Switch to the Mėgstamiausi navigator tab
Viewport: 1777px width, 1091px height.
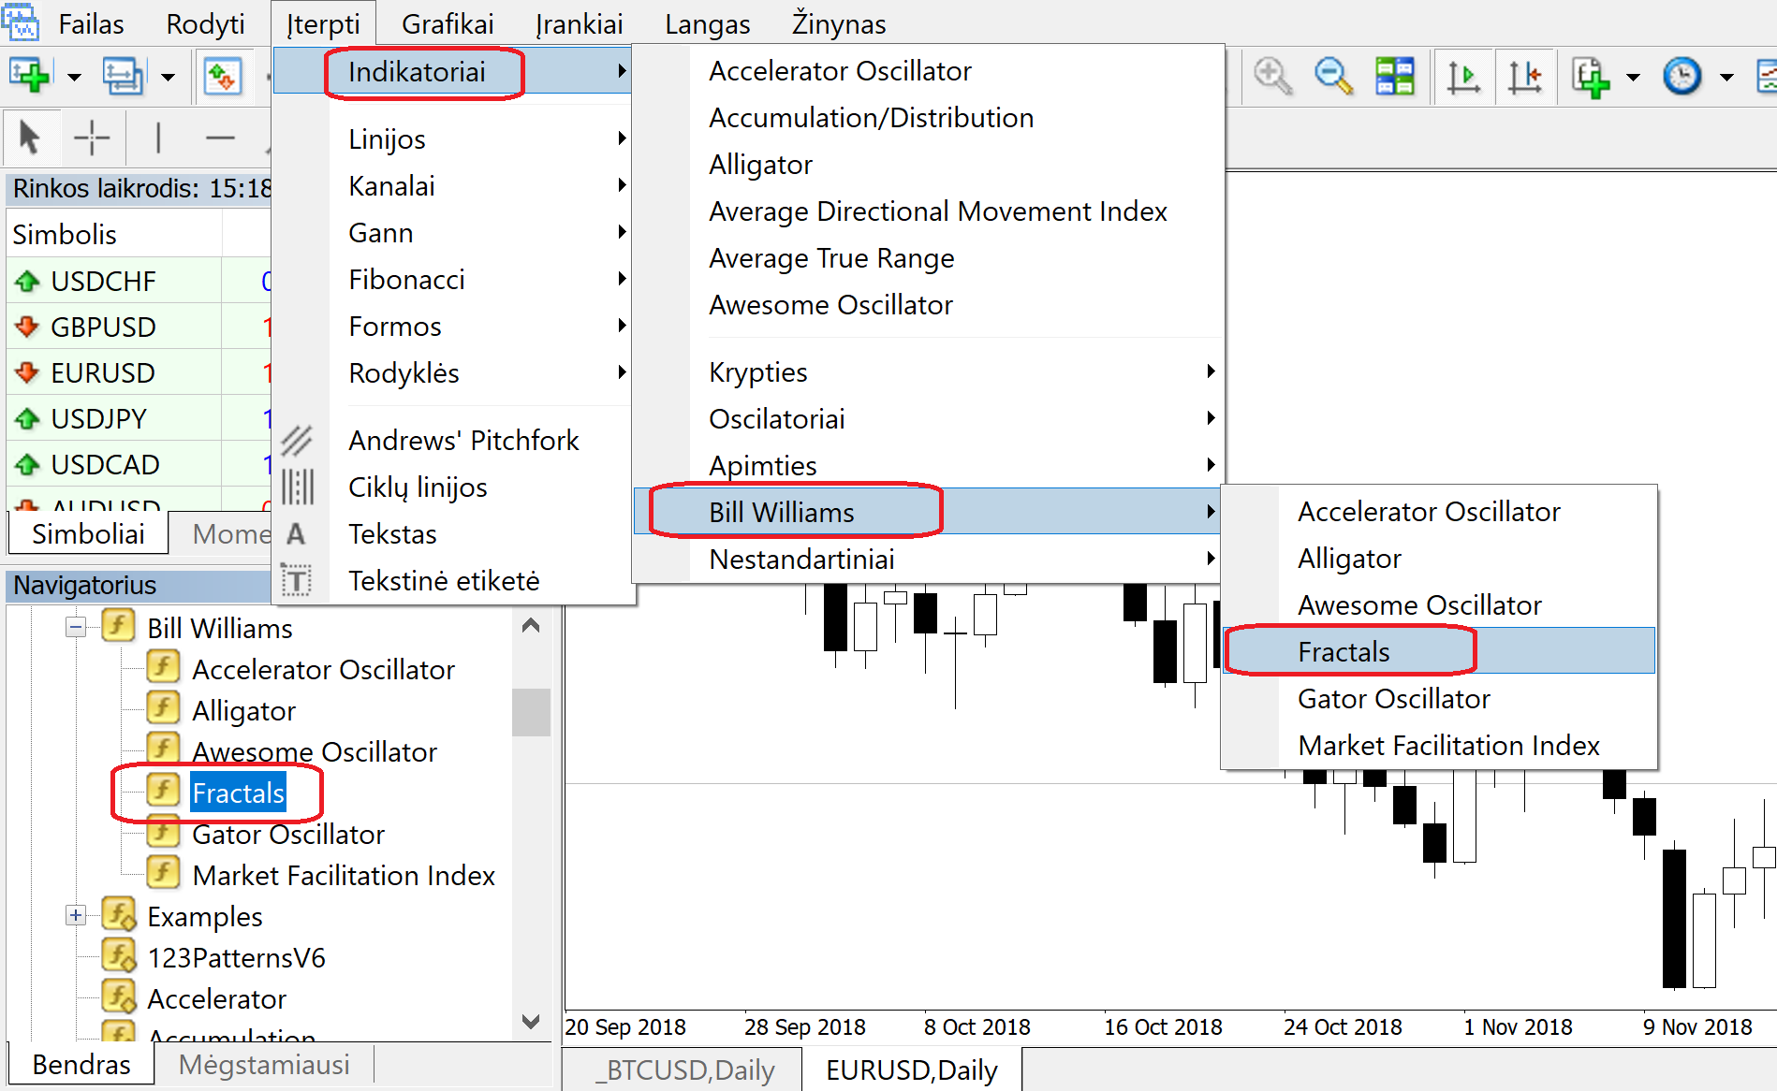coord(264,1064)
